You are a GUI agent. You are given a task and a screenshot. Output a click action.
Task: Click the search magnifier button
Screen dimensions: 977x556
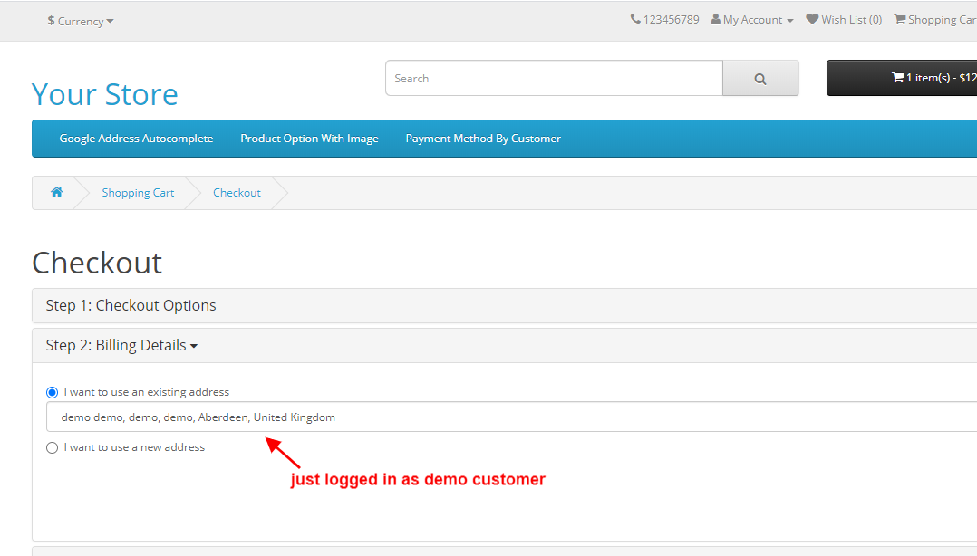pos(760,78)
